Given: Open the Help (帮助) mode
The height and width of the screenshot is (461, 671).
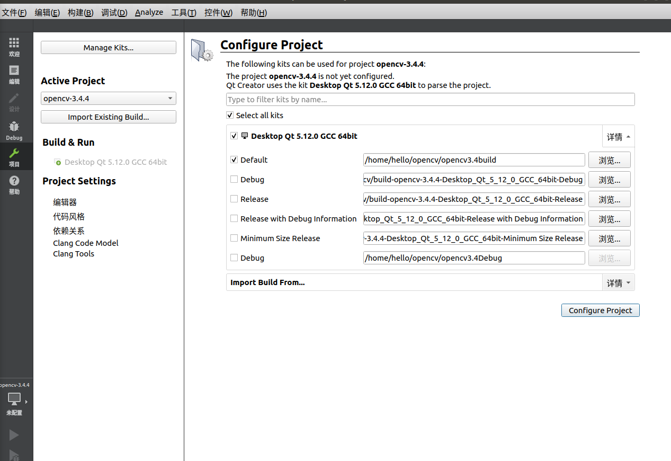Looking at the screenshot, I should tap(14, 185).
